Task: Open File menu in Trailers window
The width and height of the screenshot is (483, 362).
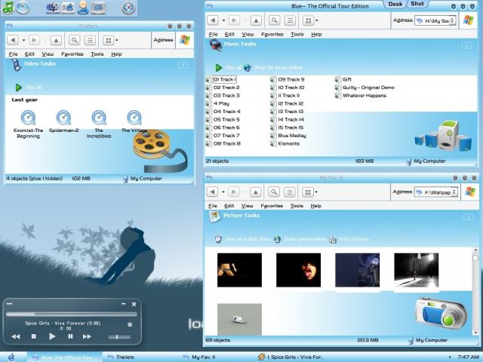Action: (x=14, y=54)
